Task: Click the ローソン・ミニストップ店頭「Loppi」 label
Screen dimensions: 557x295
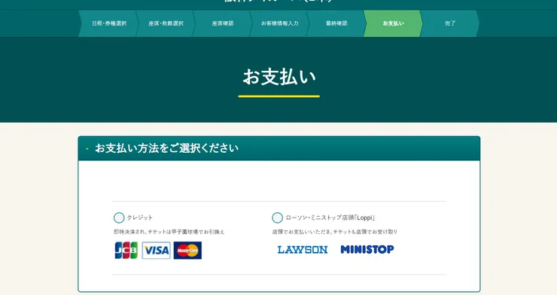Action: tap(330, 217)
